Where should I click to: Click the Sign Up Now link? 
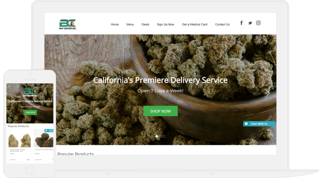pos(166,24)
